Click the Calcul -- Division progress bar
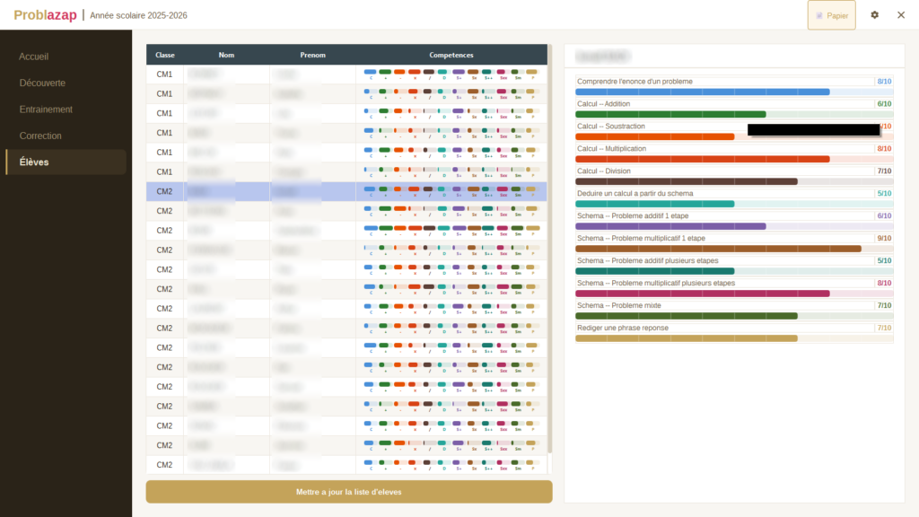This screenshot has height=517, width=919. 734,181
